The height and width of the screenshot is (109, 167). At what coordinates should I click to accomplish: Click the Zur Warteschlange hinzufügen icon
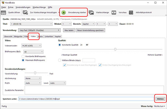pos(25,13)
